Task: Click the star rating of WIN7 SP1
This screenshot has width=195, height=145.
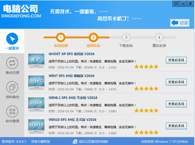Action: pyautogui.click(x=146, y=89)
